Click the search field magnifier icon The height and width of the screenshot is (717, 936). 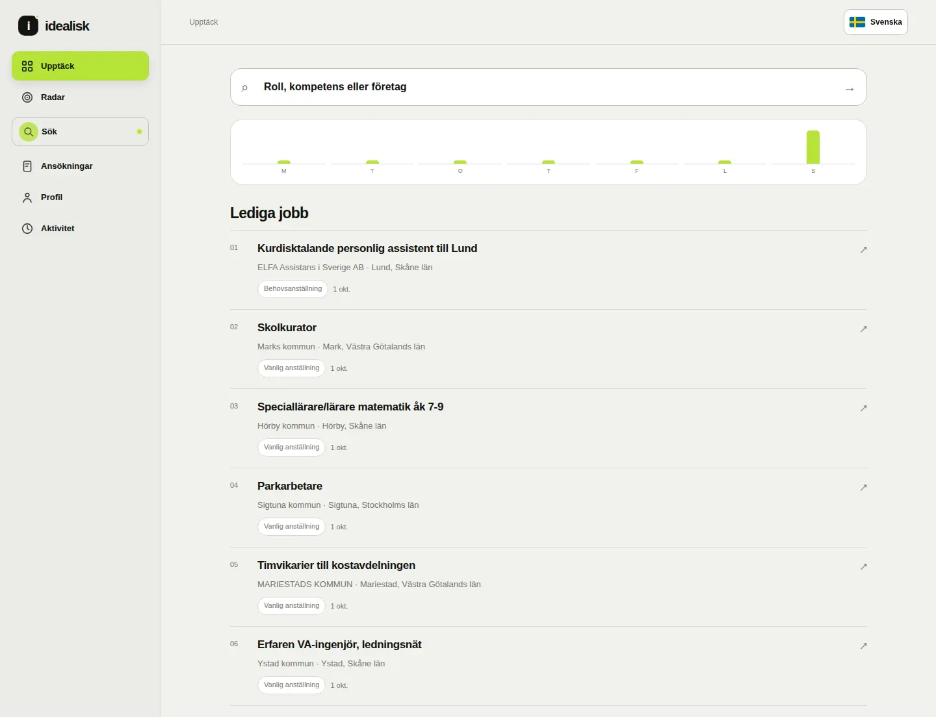tap(244, 88)
